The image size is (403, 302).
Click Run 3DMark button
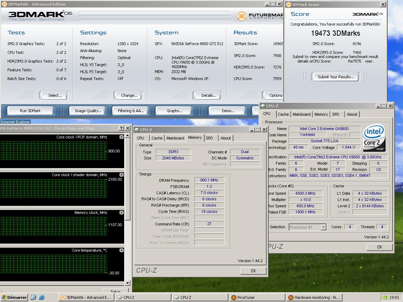coord(30,111)
